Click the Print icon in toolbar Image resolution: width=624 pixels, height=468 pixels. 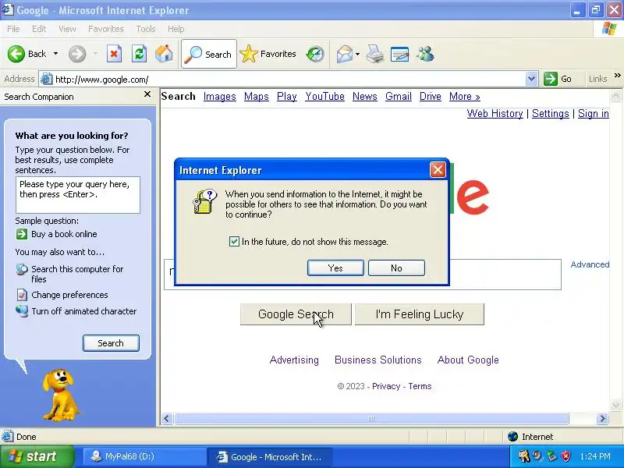(x=375, y=54)
